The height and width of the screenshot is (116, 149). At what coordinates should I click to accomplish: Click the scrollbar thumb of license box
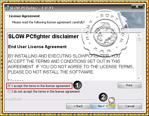[139, 39]
